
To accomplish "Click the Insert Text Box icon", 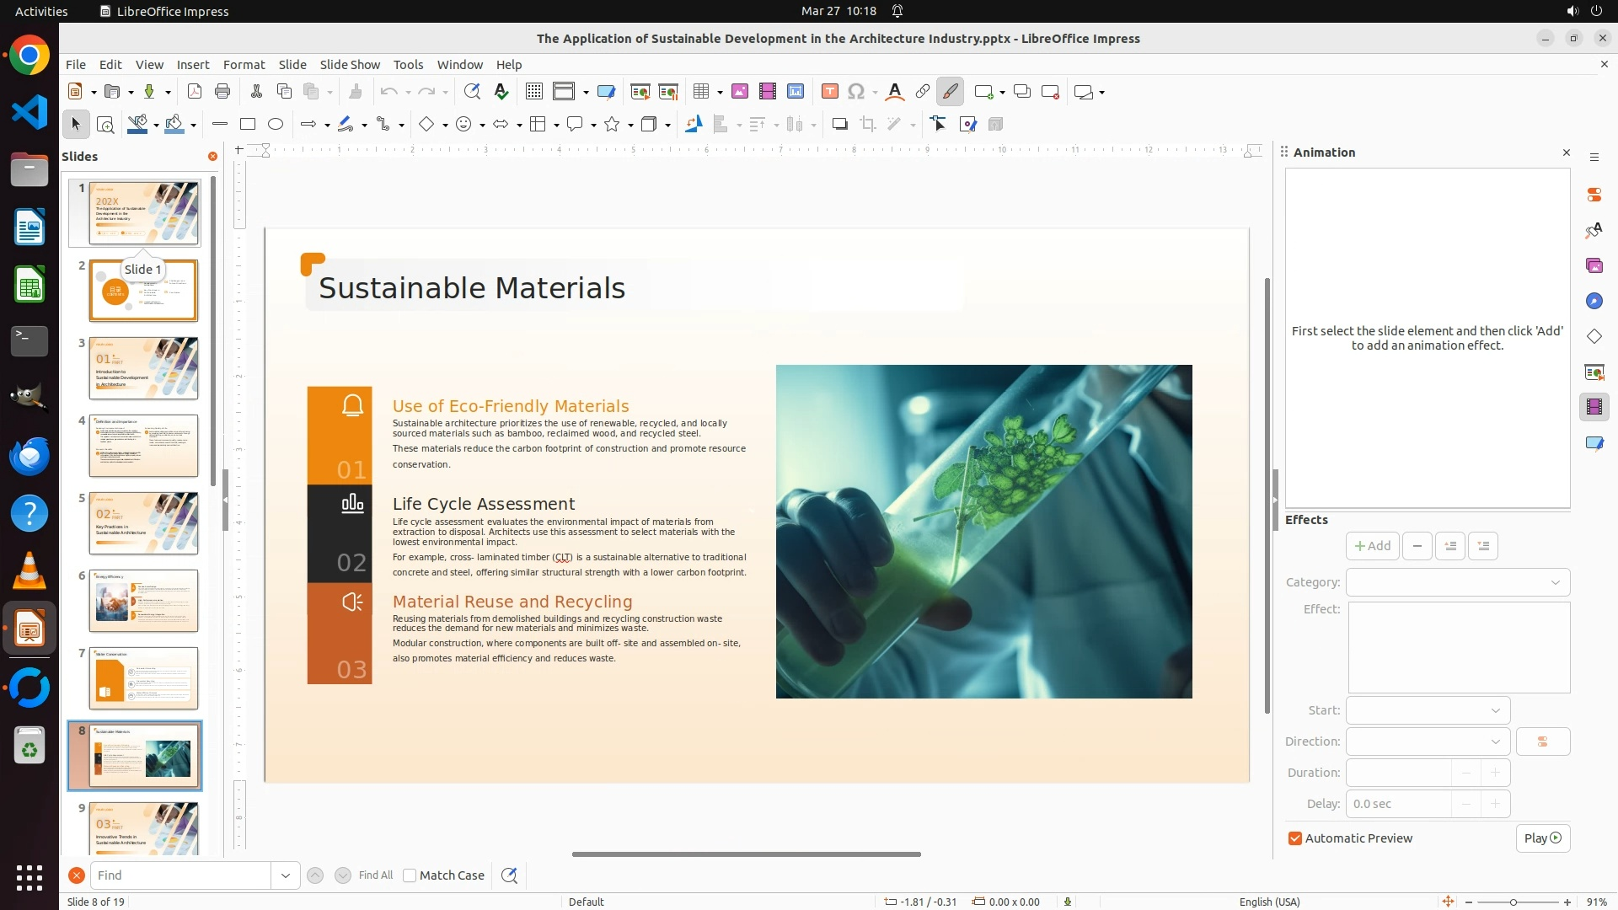I will (829, 92).
